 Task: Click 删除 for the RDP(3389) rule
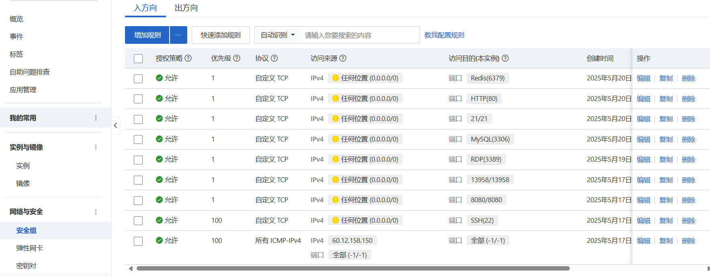pos(689,160)
